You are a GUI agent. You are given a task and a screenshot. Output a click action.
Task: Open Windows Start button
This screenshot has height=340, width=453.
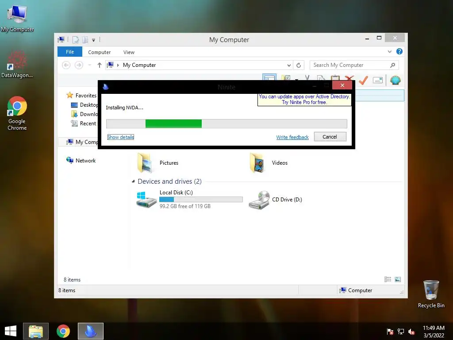pos(11,331)
